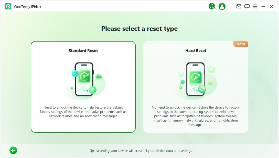Open the hamburger menu in title bar
Viewport: 279px width, 158px height.
click(255, 7)
